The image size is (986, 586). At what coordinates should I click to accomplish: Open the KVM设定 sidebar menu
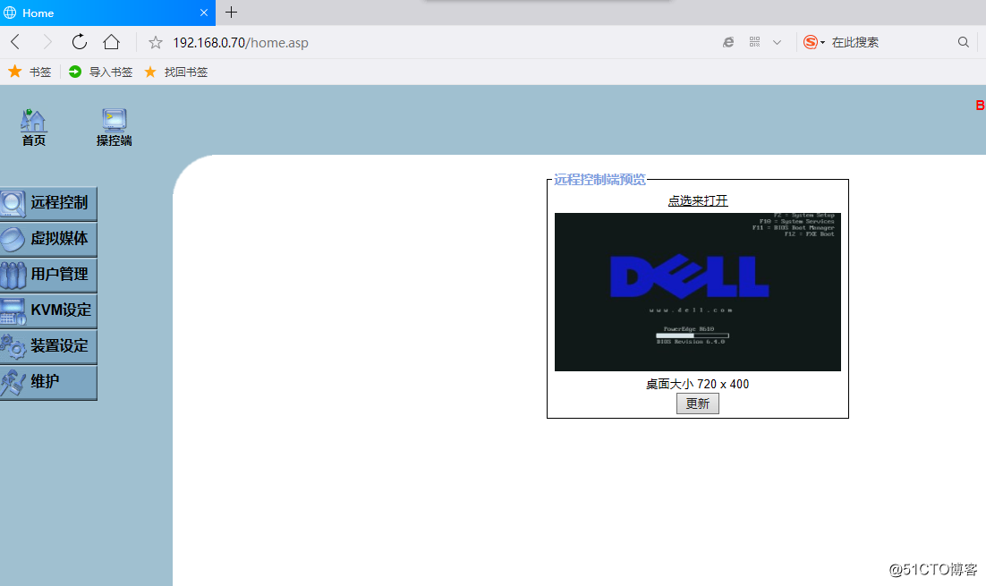pos(48,310)
